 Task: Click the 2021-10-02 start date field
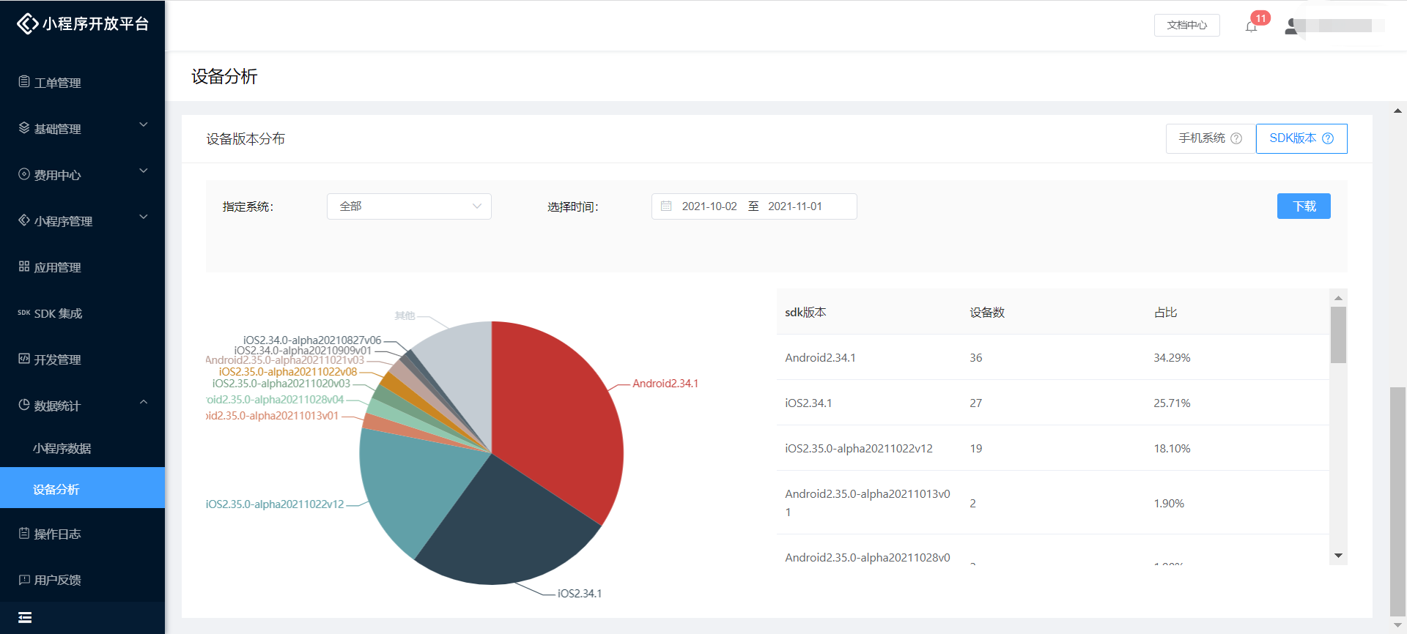click(x=709, y=206)
